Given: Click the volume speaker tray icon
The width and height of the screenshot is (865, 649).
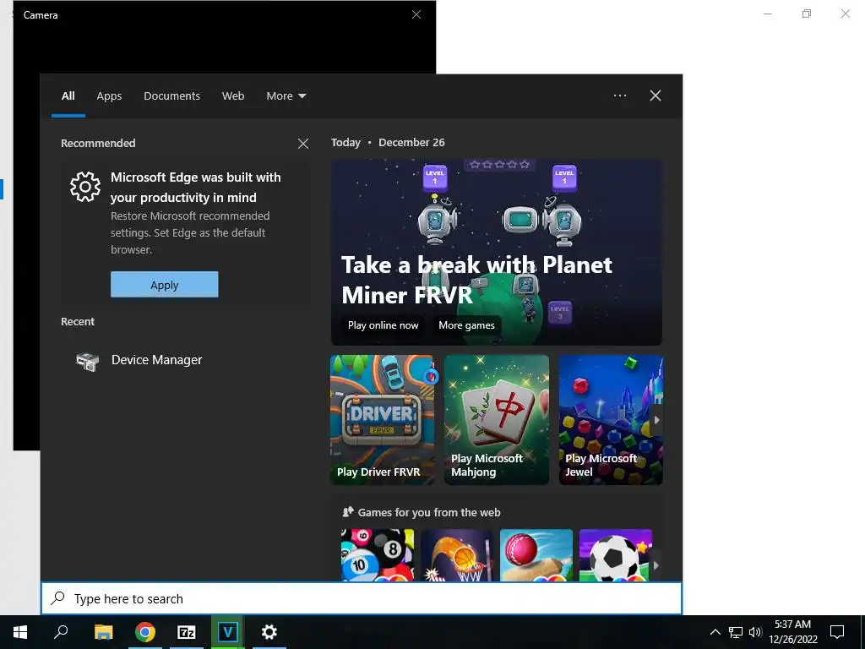Looking at the screenshot, I should click(755, 632).
